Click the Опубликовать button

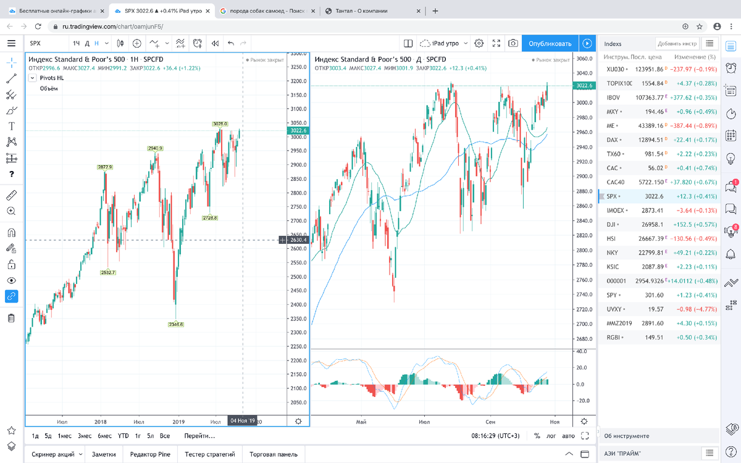(550, 43)
